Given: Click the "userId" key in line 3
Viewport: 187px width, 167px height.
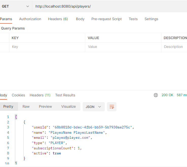Looking at the screenshot, I should coord(40,127).
